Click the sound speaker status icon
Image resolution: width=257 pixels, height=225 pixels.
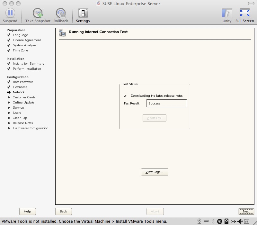click(x=240, y=221)
